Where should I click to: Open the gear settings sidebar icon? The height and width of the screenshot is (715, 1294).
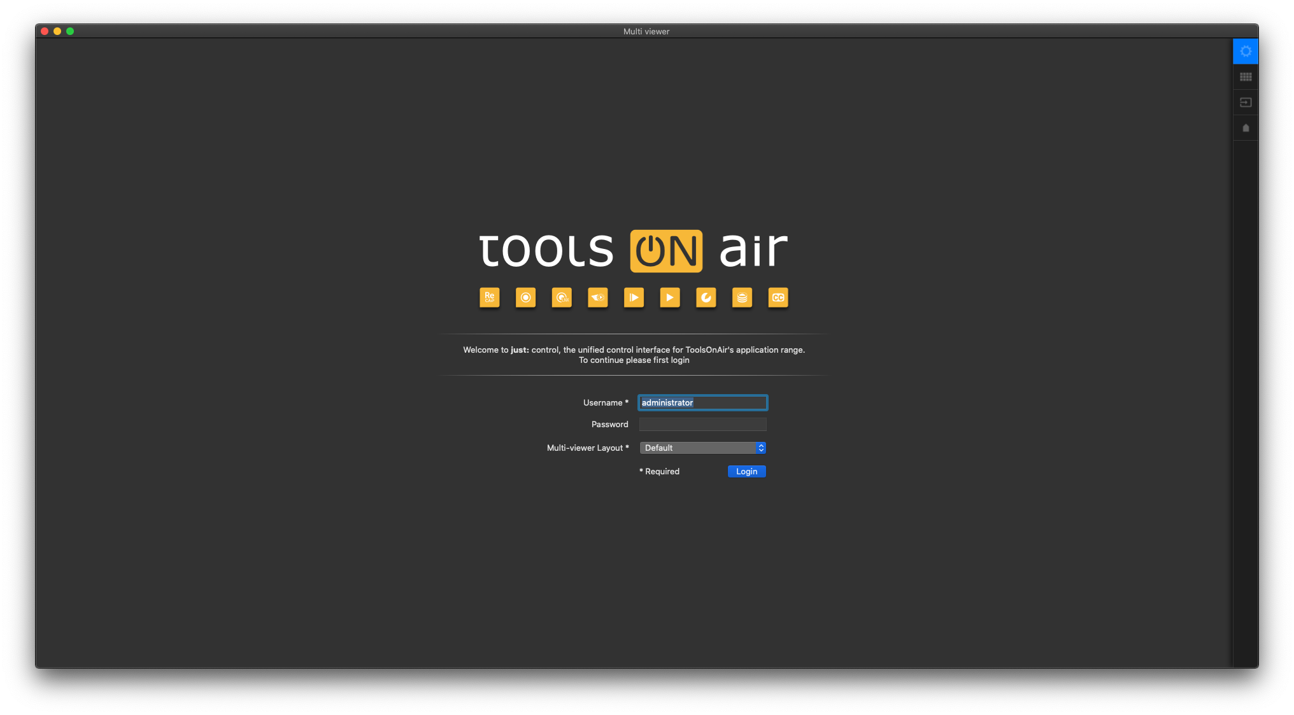point(1246,51)
